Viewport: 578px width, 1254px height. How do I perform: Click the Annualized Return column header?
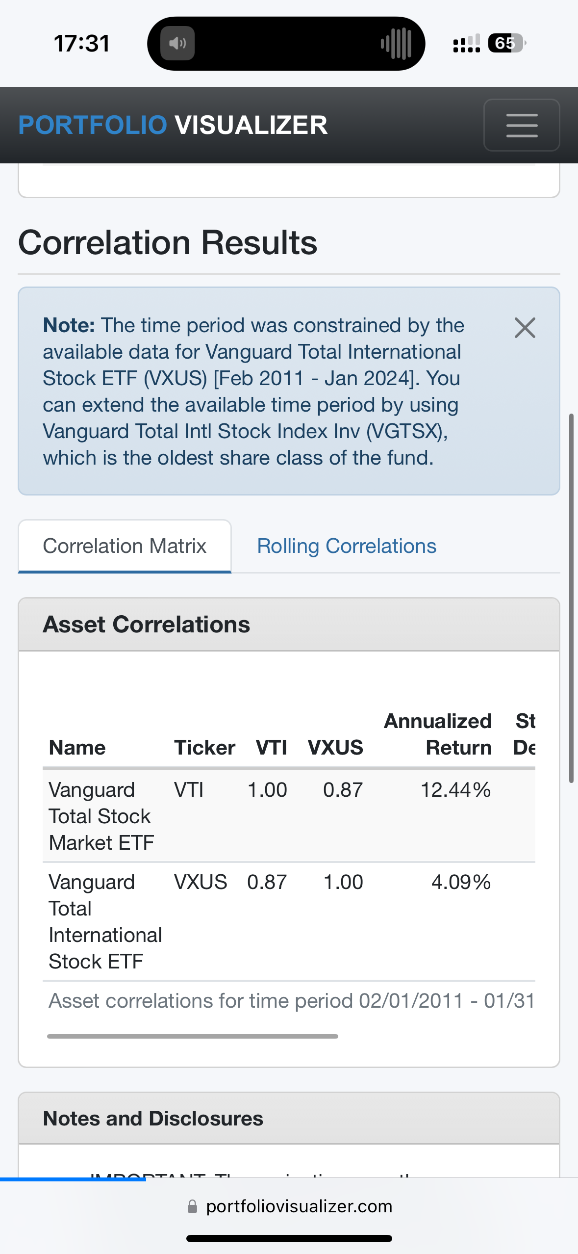coord(438,734)
